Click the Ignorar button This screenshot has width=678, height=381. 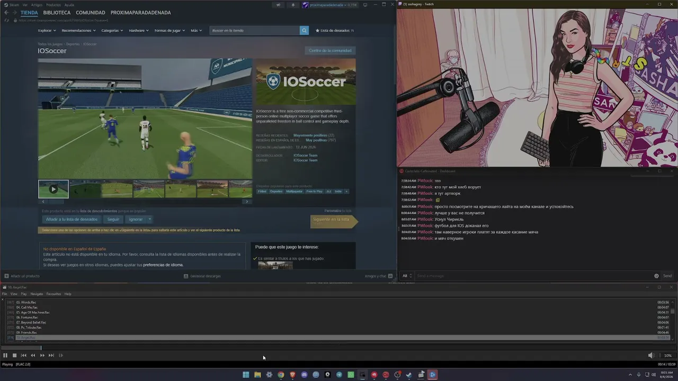click(136, 219)
